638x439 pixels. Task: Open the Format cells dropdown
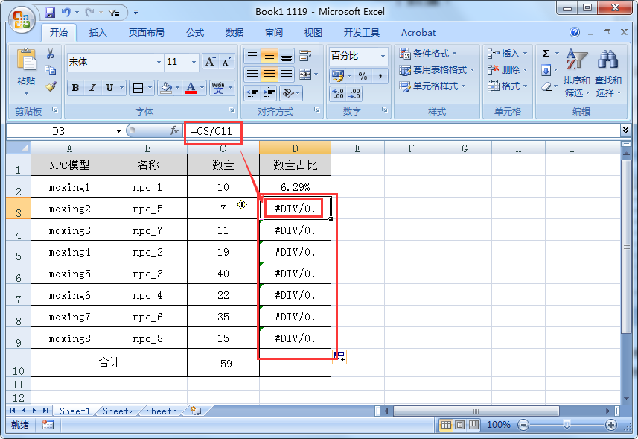click(508, 86)
